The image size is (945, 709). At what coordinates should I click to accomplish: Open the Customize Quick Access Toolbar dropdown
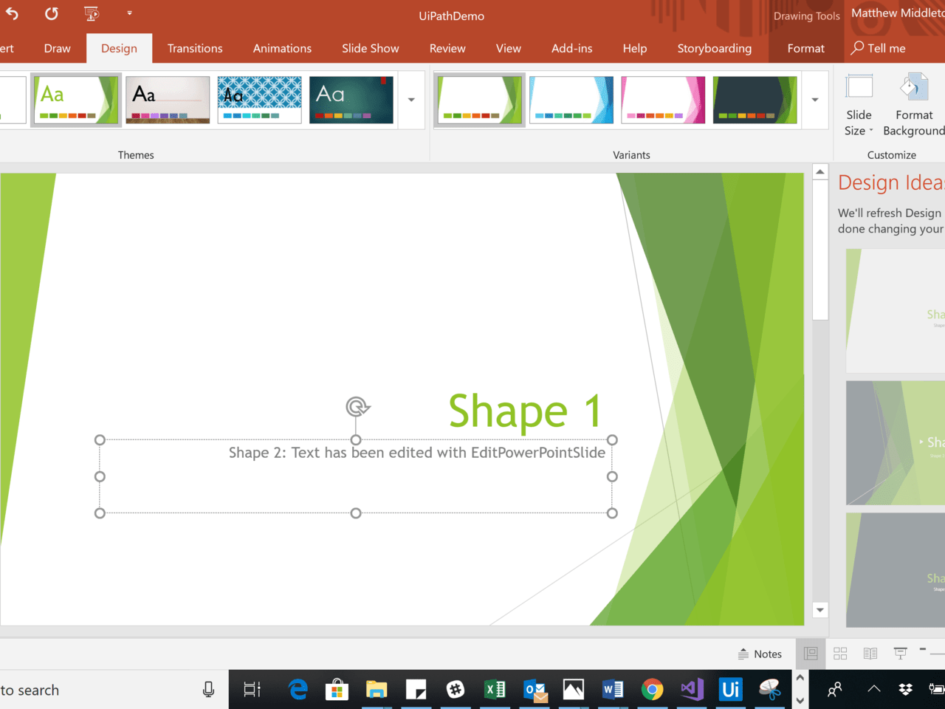[x=128, y=13]
